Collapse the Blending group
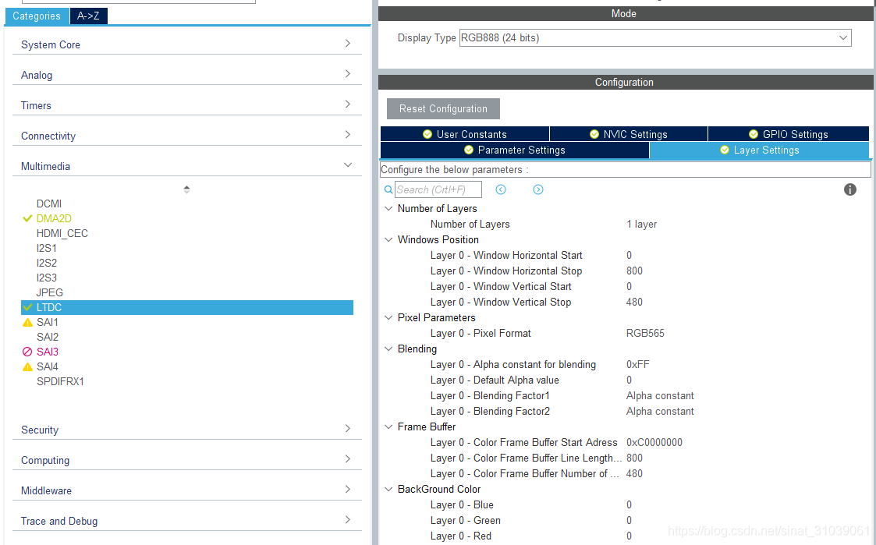The image size is (876, 545). point(388,349)
